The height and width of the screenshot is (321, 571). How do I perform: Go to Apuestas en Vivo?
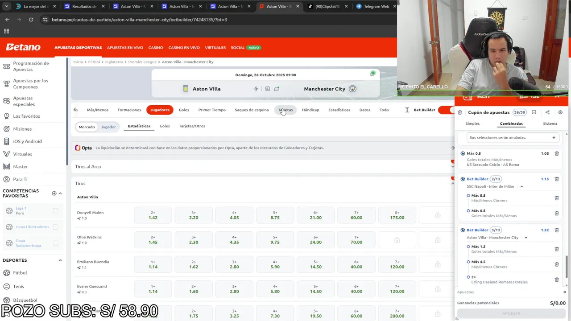(125, 48)
